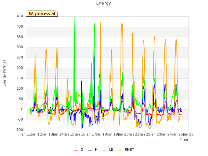This screenshot has height=156, width=208.
Task: Toggle the RNET series legend label
Action: pyautogui.click(x=129, y=149)
